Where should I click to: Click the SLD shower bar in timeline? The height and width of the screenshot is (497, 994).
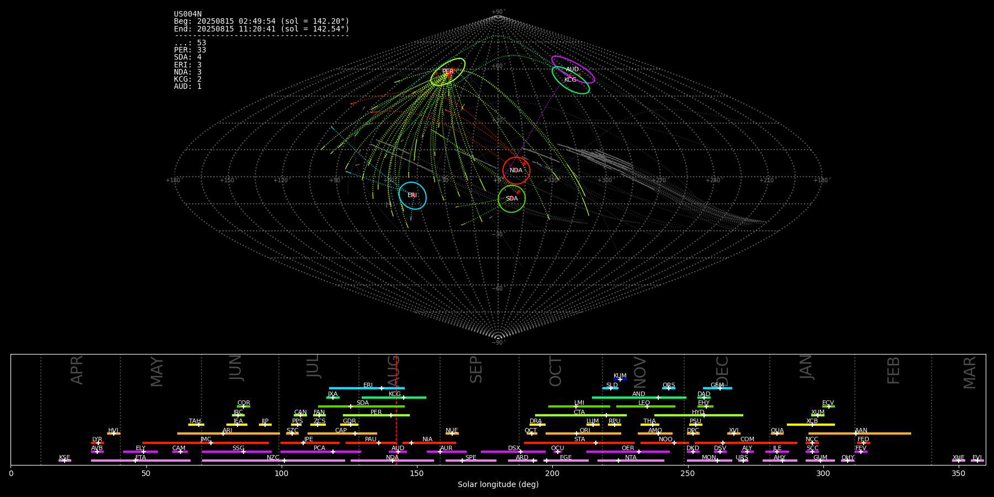tap(610, 388)
